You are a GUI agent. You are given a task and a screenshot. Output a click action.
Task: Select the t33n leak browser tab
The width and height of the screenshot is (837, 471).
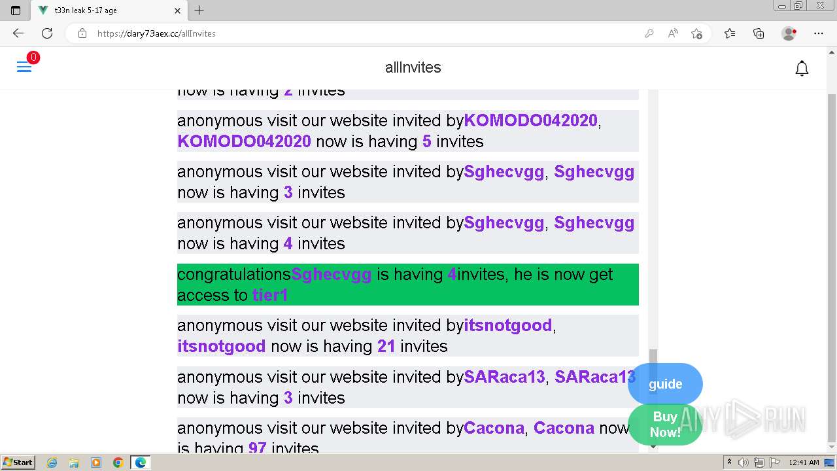(x=109, y=10)
